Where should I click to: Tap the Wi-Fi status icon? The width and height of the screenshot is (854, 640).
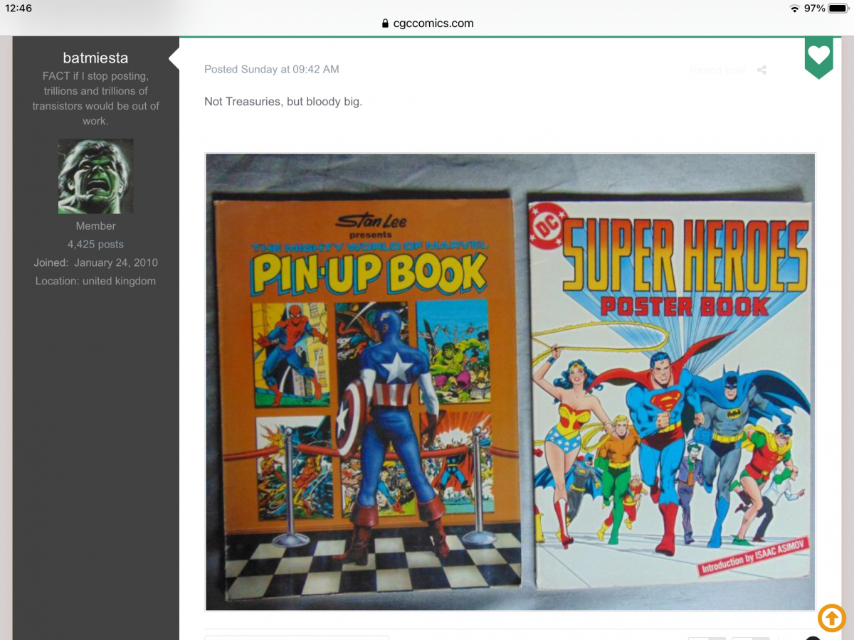click(x=794, y=9)
